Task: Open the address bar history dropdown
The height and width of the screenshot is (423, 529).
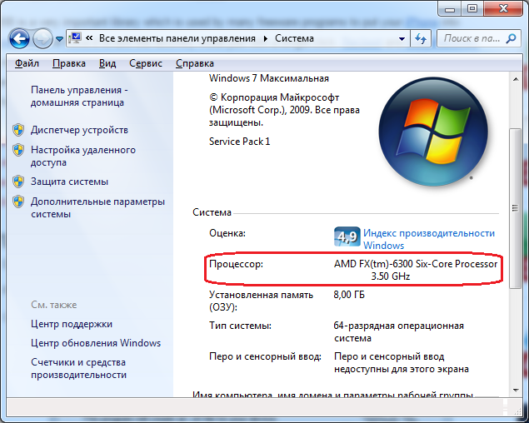Action: [402, 39]
